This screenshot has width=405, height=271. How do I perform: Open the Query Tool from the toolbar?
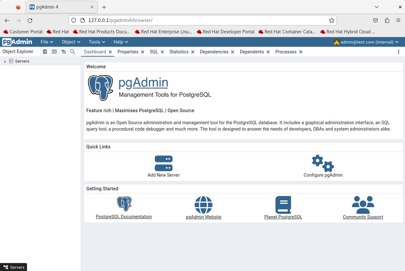[45, 51]
